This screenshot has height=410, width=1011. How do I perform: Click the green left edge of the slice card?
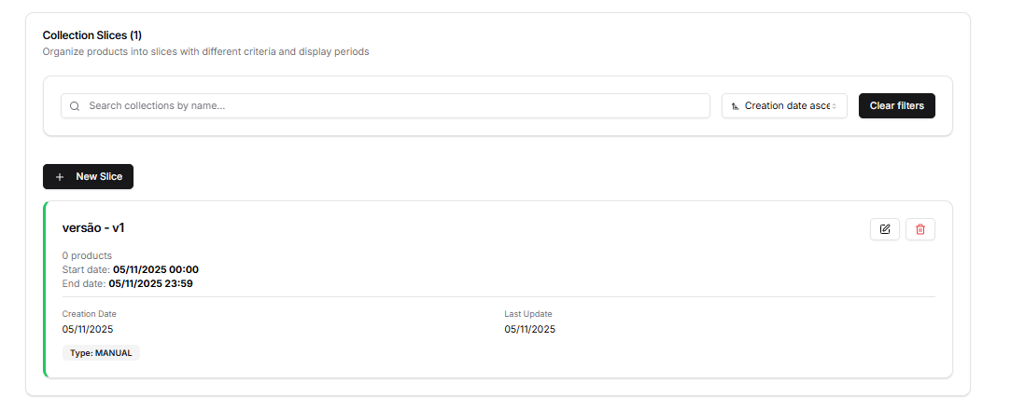(x=45, y=290)
